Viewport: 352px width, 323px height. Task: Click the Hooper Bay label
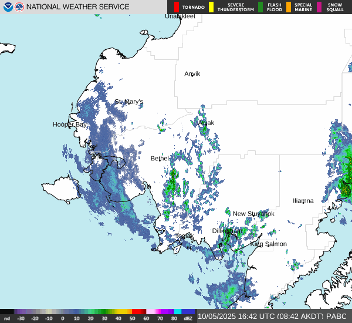coord(70,125)
